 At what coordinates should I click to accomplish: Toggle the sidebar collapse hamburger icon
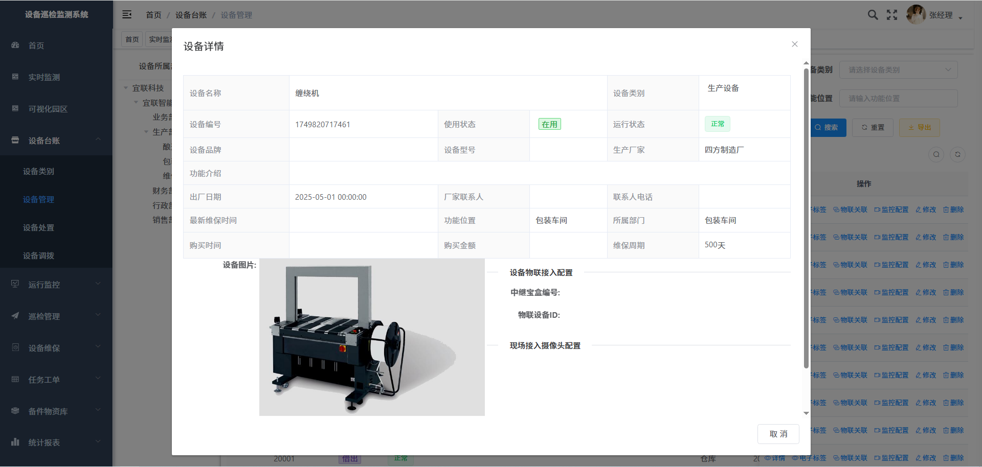coord(127,15)
